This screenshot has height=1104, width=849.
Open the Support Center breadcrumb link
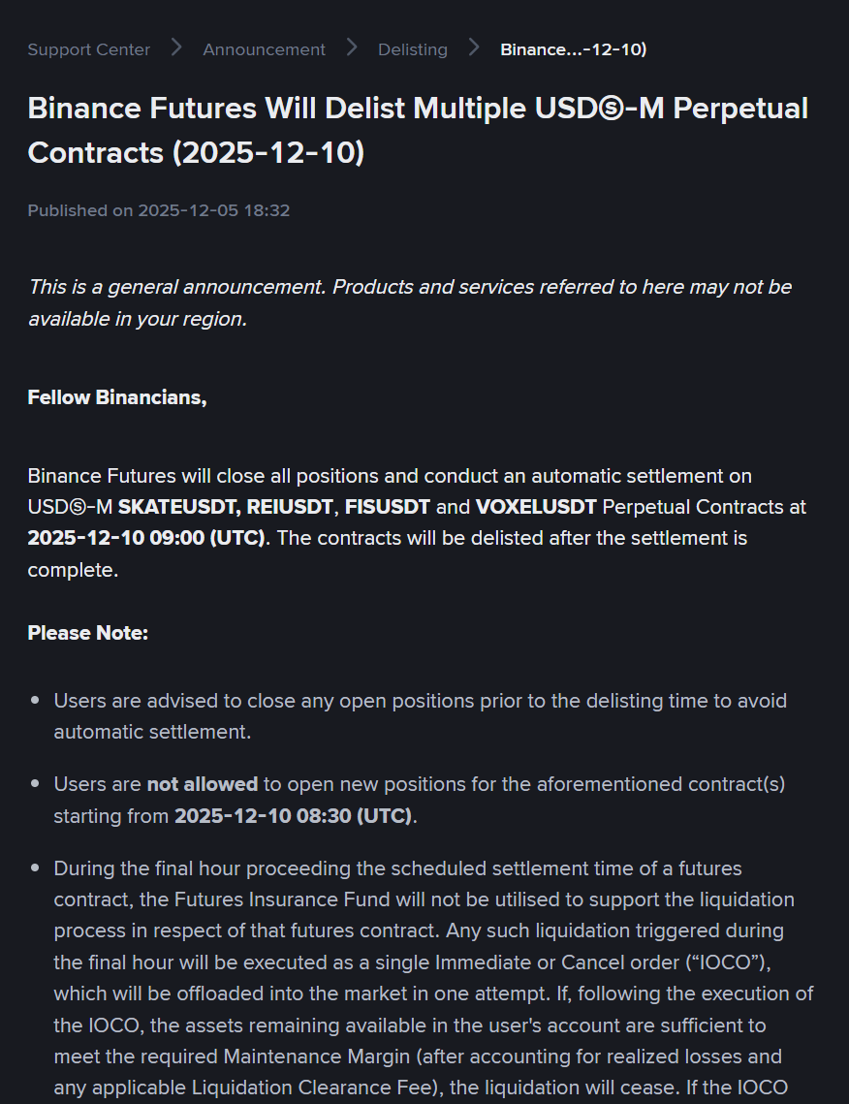[89, 49]
